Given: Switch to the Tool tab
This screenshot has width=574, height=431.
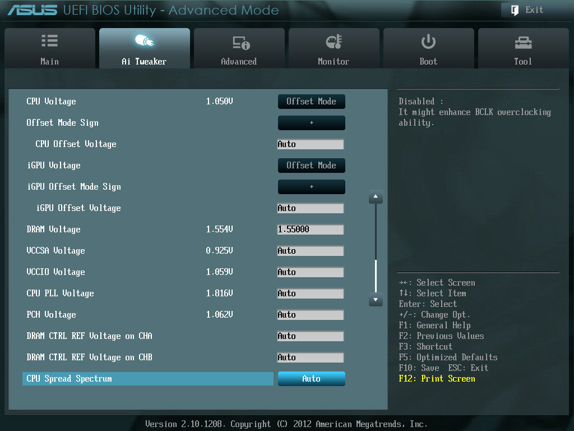Looking at the screenshot, I should (x=524, y=48).
